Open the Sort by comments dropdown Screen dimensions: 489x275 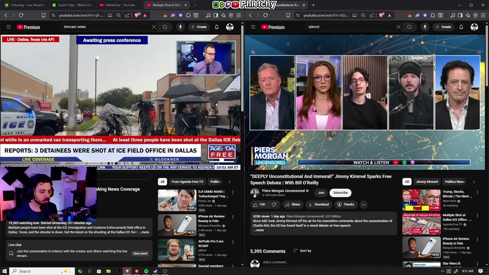[x=302, y=251]
